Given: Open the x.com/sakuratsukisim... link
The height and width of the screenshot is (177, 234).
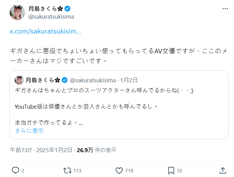Looking at the screenshot, I should click(x=45, y=32).
